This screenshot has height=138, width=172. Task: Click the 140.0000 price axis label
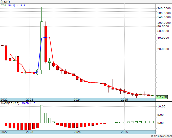[164, 17]
